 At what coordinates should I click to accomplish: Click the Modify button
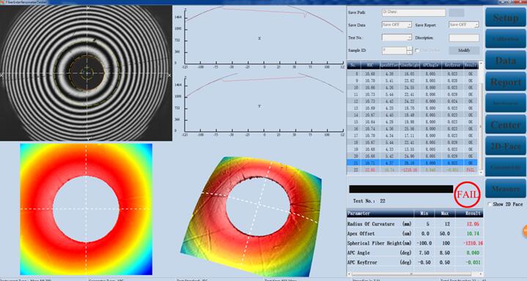point(464,50)
